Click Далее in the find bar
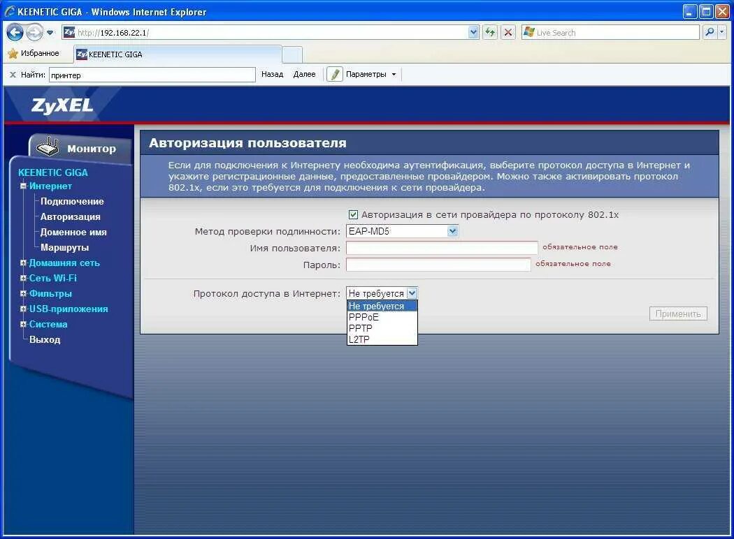 pos(304,74)
